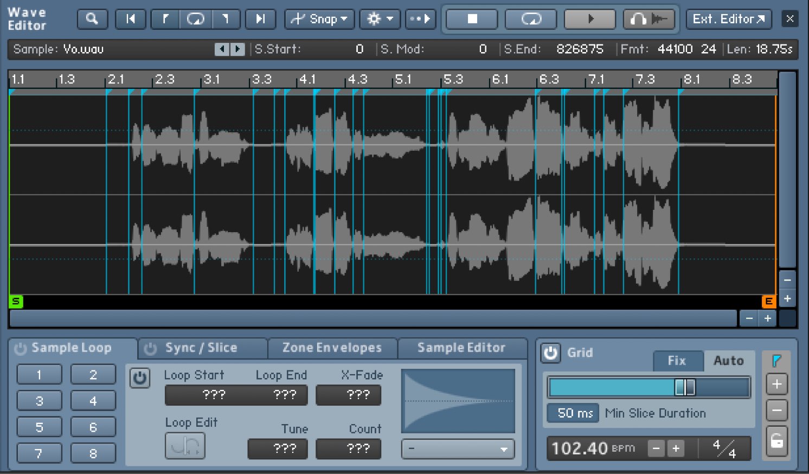This screenshot has width=809, height=474.
Task: Switch to the Sample Loop tab
Action: pyautogui.click(x=72, y=348)
